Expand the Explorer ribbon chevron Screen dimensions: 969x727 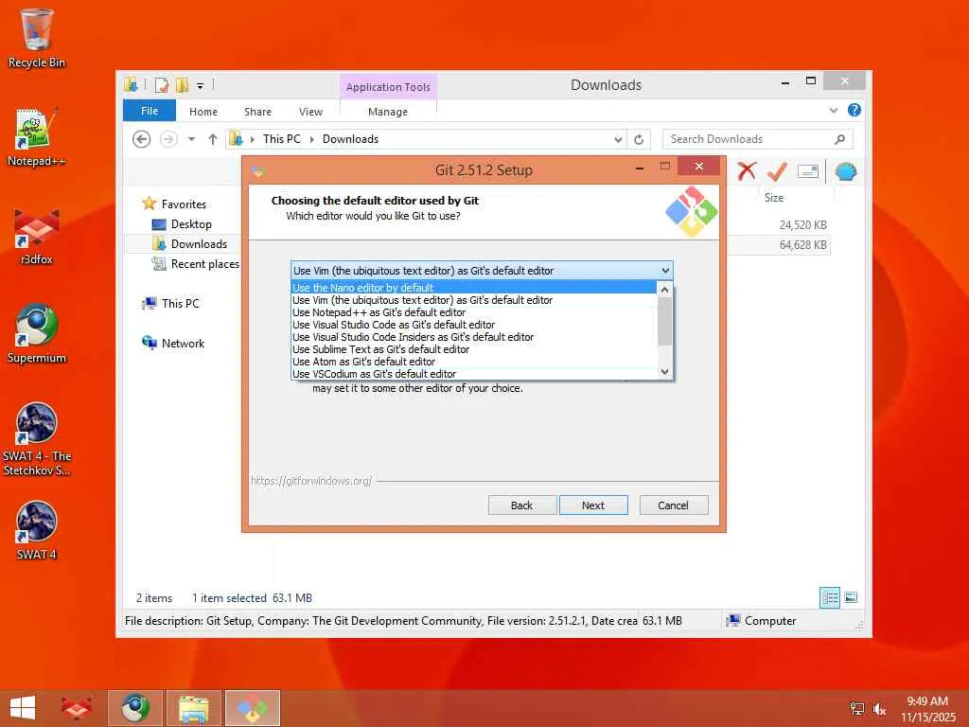pos(833,111)
